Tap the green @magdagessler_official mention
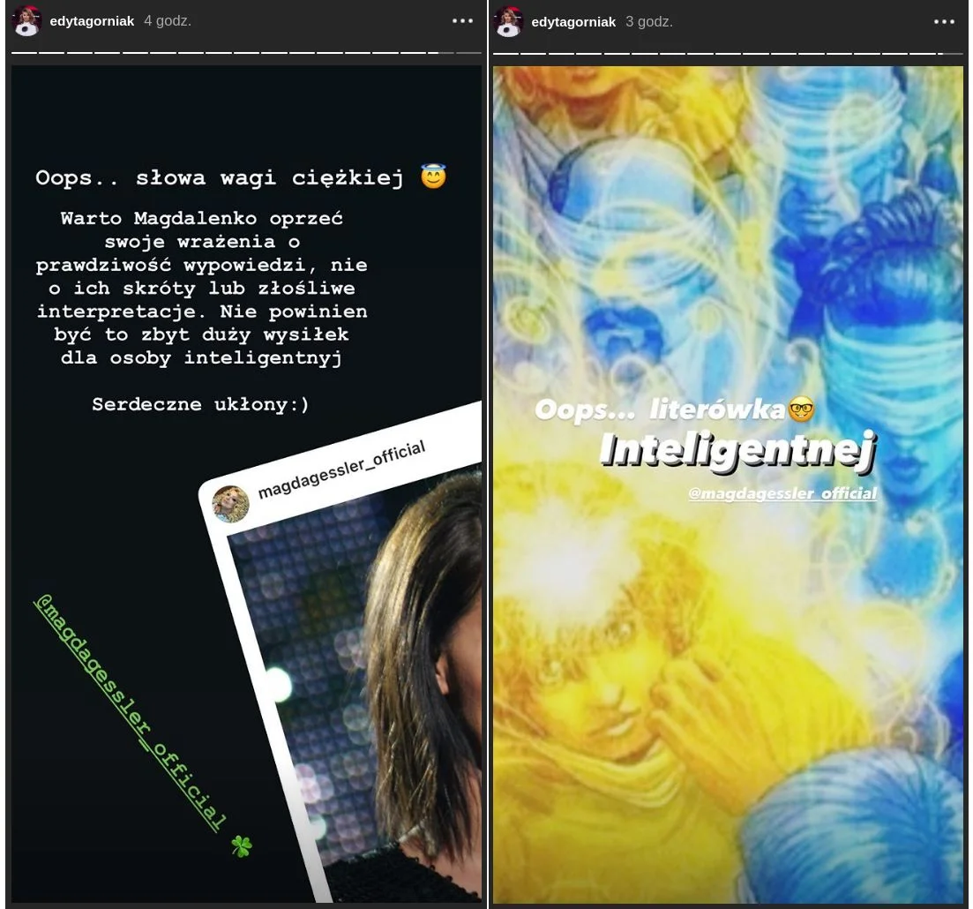This screenshot has width=973, height=909. 129,711
